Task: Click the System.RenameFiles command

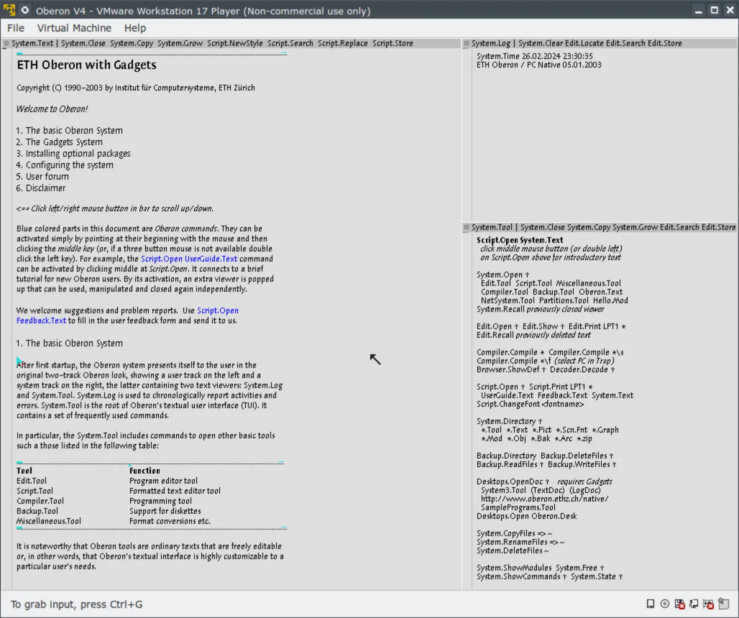Action: click(512, 542)
